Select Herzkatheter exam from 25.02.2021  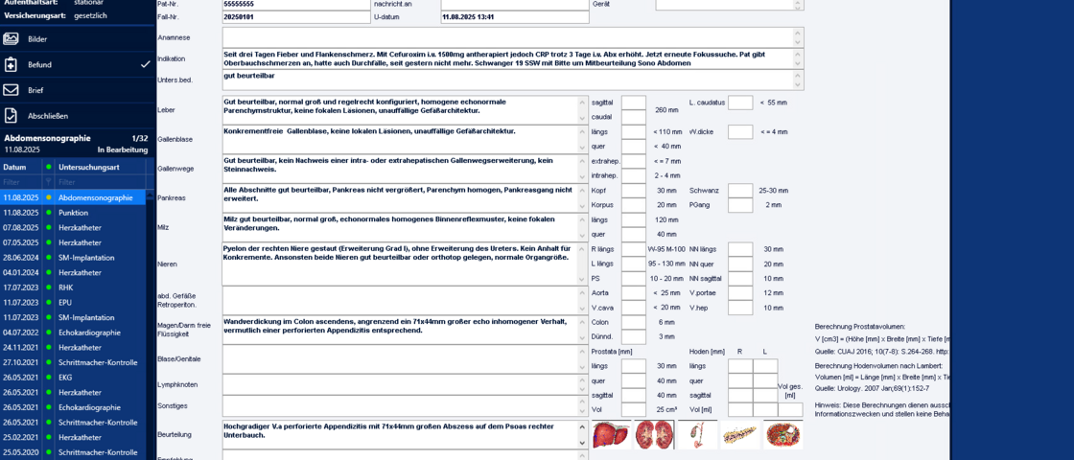point(73,437)
